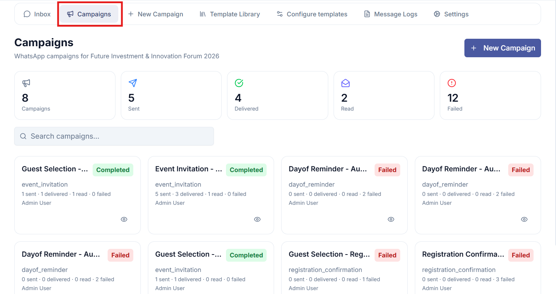Open the "Event Invitation - ..." campaign title
Image resolution: width=556 pixels, height=294 pixels.
pyautogui.click(x=189, y=169)
